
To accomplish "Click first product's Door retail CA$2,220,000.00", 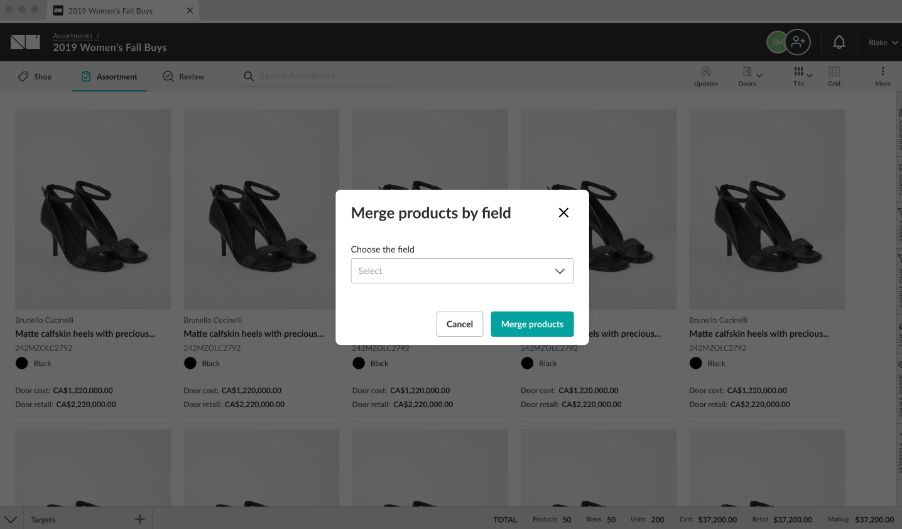I will click(65, 404).
